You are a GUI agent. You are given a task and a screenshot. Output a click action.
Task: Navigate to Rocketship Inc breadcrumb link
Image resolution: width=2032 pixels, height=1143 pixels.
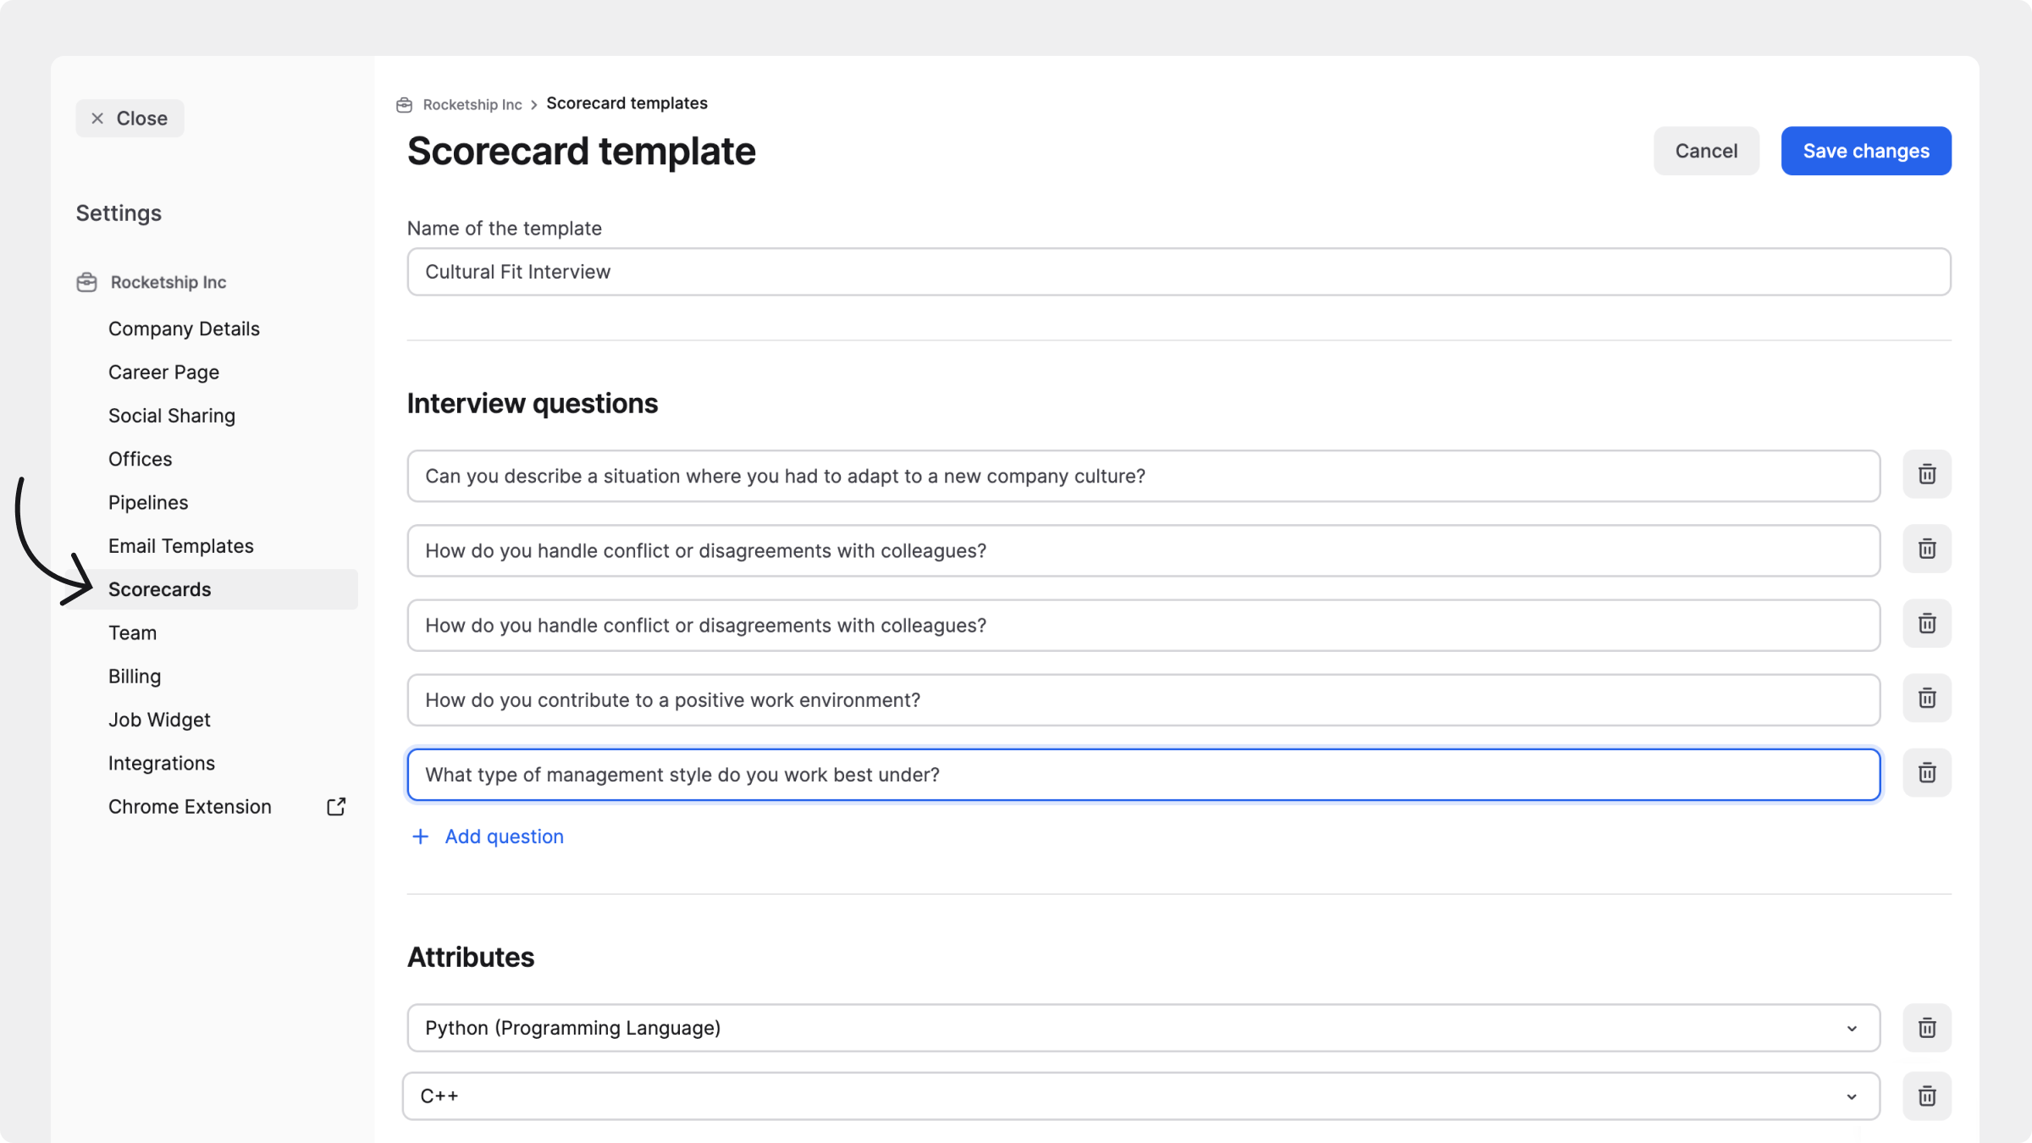472,105
